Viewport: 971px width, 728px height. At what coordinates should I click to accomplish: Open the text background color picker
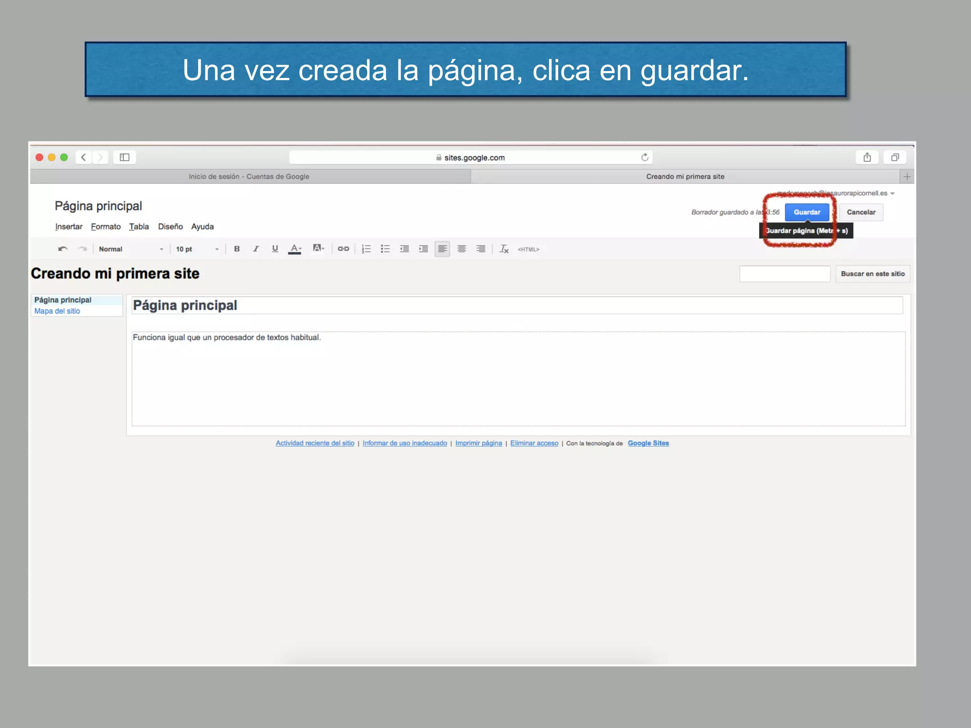tap(319, 248)
